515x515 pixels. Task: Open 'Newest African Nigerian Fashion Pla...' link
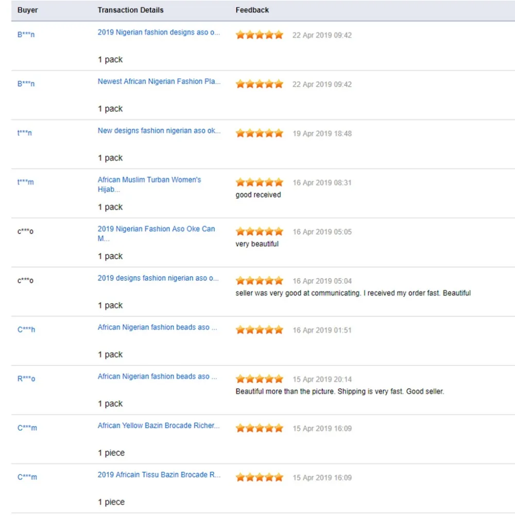click(x=159, y=81)
